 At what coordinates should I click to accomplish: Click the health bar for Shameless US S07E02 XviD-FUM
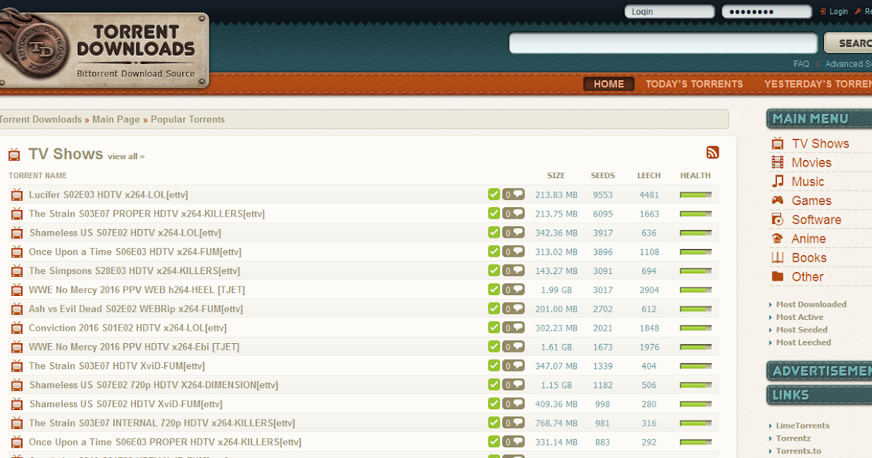[x=695, y=404]
